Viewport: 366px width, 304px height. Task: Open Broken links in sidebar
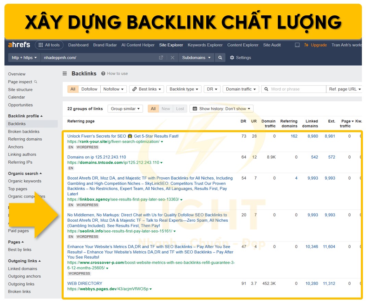(19, 291)
